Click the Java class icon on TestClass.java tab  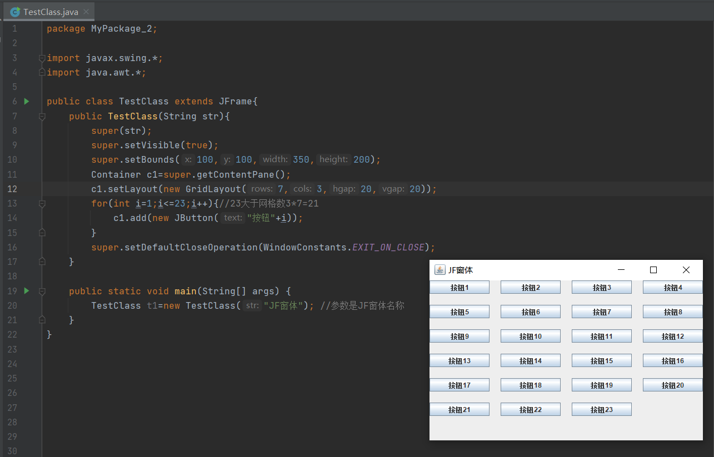pos(16,12)
